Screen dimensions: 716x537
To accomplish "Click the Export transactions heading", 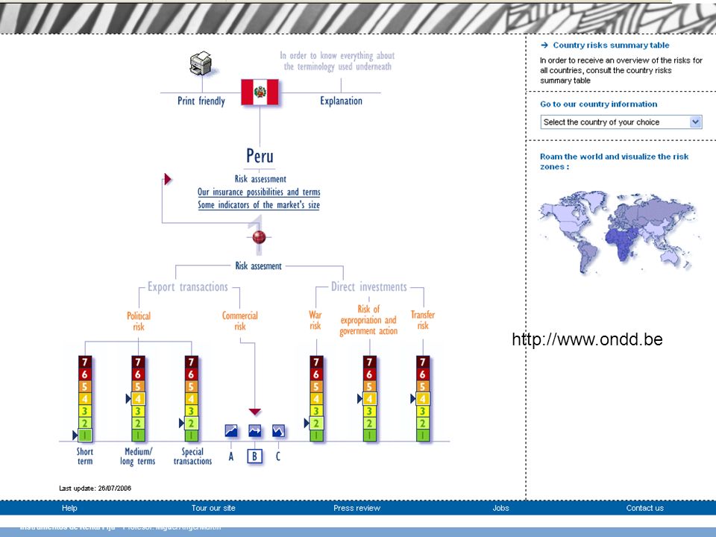I will tap(188, 286).
